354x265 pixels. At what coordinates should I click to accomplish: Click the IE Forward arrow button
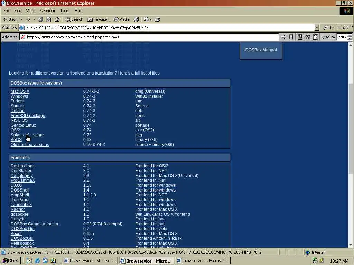tap(28, 19)
